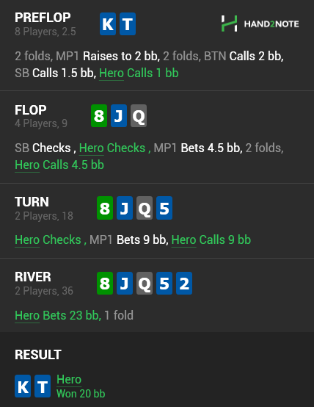Click the blue 2 card on river
This screenshot has width=314, height=407.
pyautogui.click(x=184, y=283)
